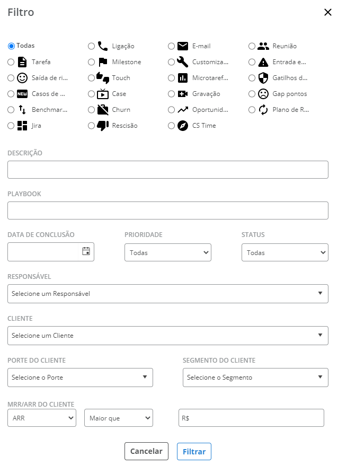Viewport: 338px width, 465px height.
Task: Click the Plano de R... label
Action: pyautogui.click(x=291, y=110)
